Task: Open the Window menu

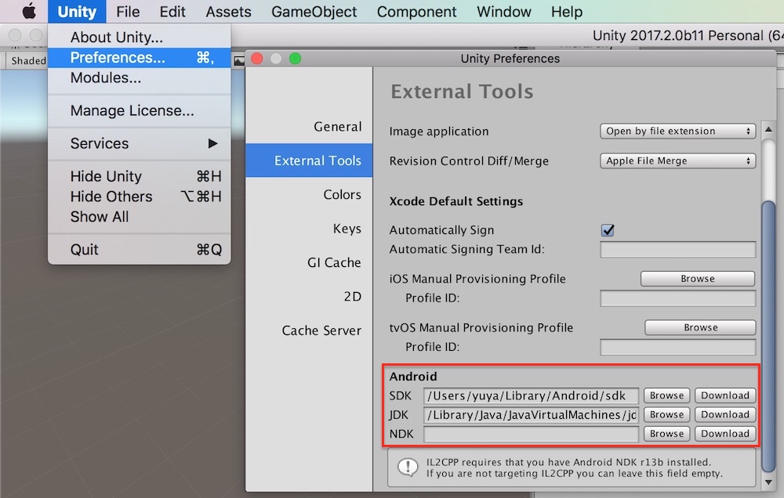Action: 504,12
